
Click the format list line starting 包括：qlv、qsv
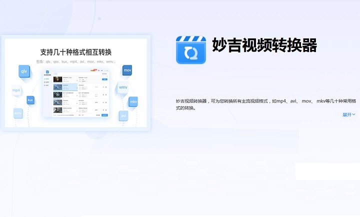[x=76, y=61]
